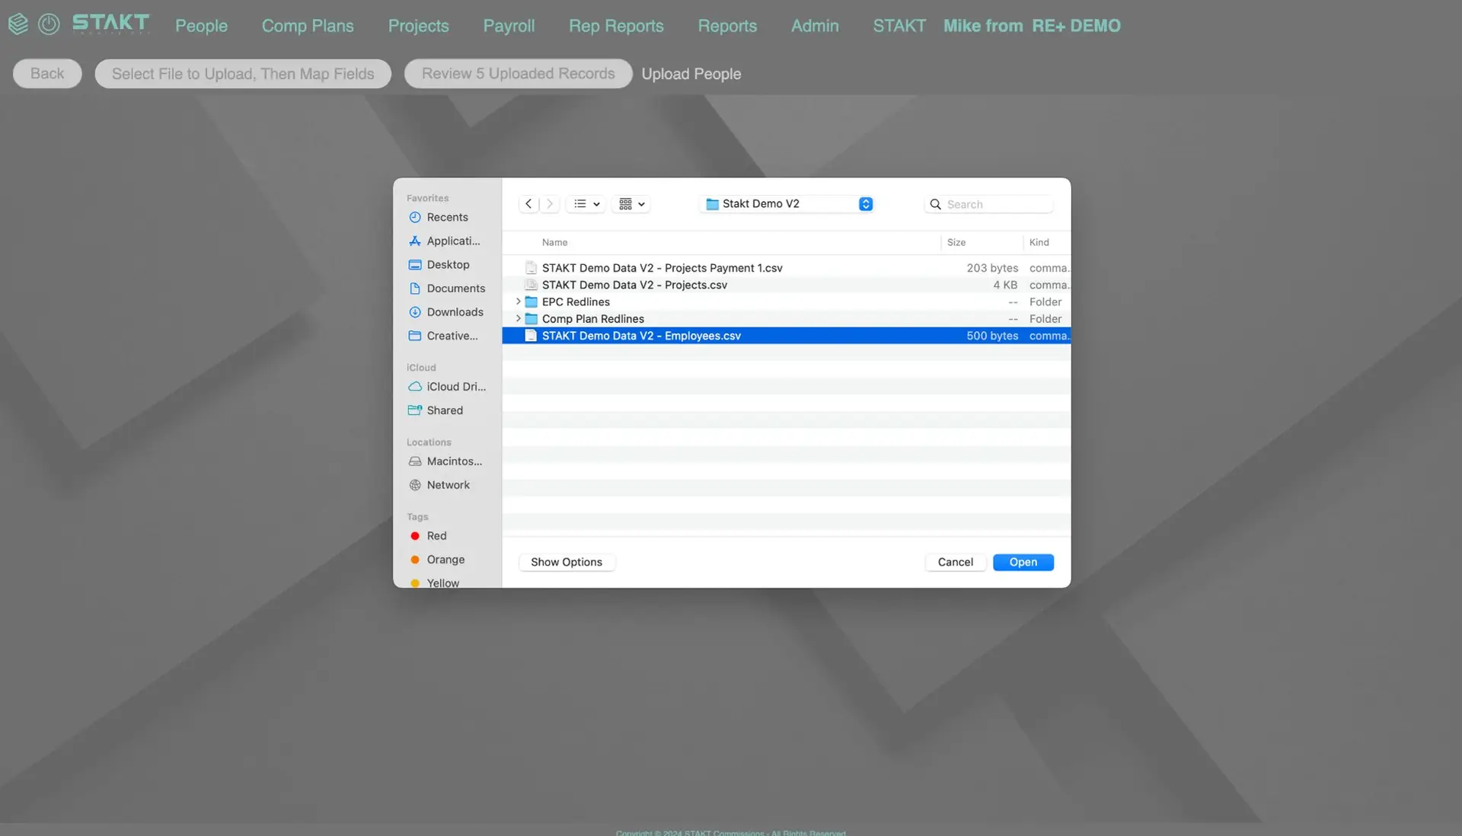Click the Show Options button
The image size is (1462, 836).
tap(567, 562)
